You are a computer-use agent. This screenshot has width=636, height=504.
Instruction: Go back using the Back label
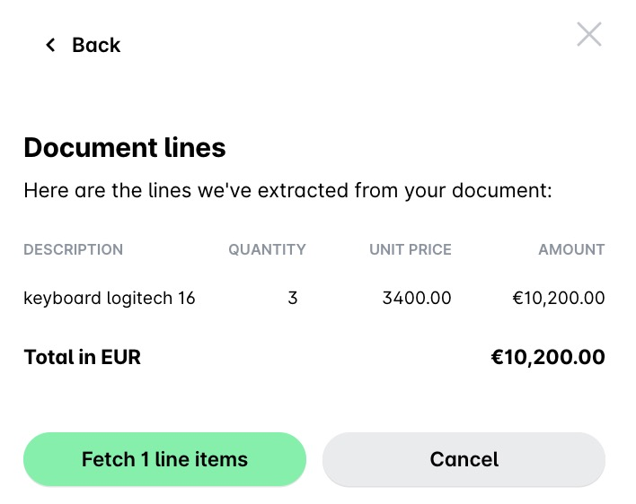pos(96,45)
